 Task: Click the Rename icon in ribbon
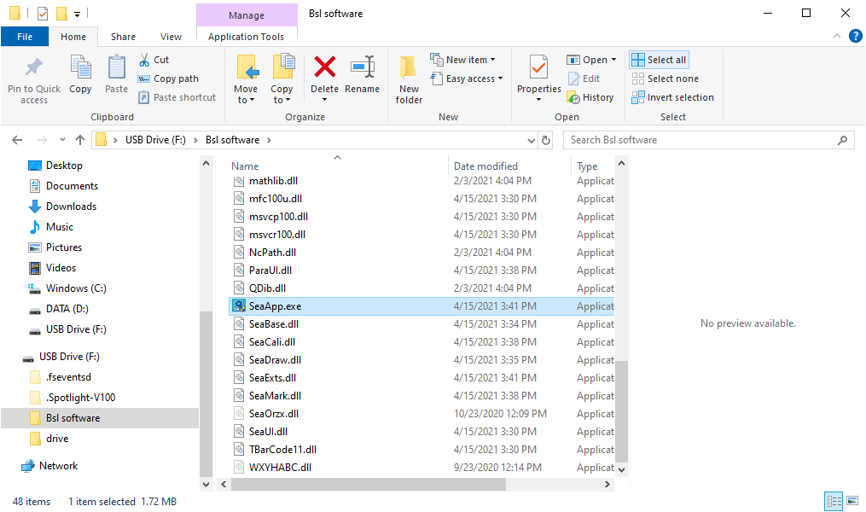(x=362, y=67)
